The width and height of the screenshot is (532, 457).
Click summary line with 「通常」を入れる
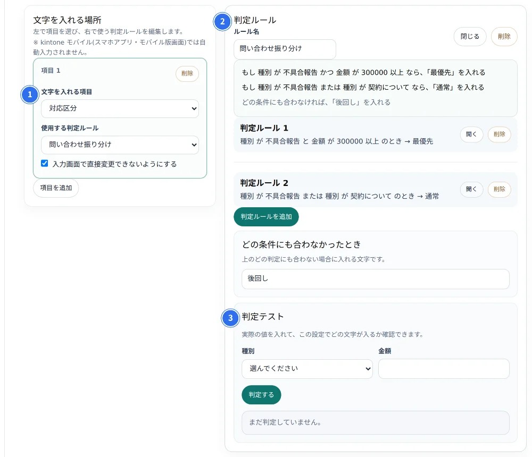[363, 88]
